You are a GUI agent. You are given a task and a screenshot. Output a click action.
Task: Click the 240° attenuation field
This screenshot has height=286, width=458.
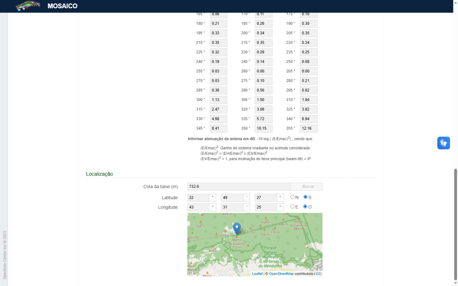219,62
